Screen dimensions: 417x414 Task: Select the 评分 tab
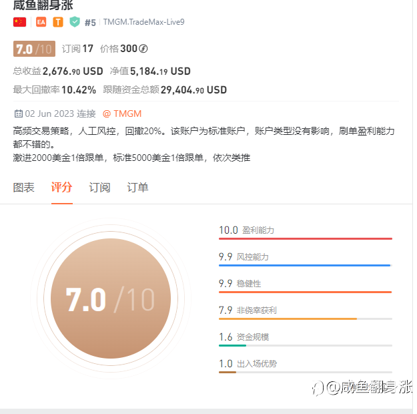point(61,188)
